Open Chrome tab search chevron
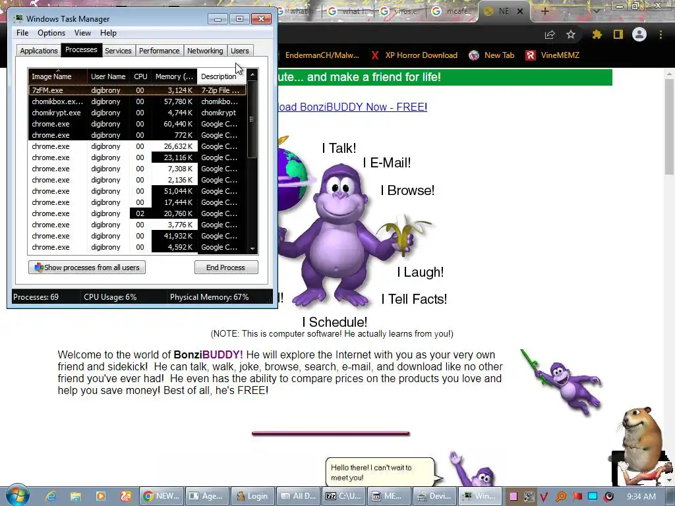This screenshot has height=506, width=675. [x=597, y=11]
